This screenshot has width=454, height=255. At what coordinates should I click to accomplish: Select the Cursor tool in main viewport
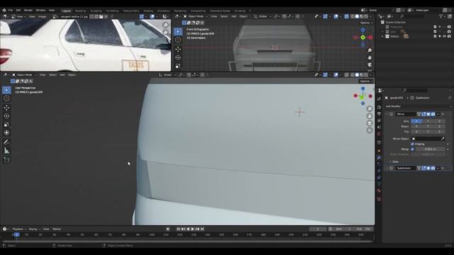pyautogui.click(x=6, y=98)
